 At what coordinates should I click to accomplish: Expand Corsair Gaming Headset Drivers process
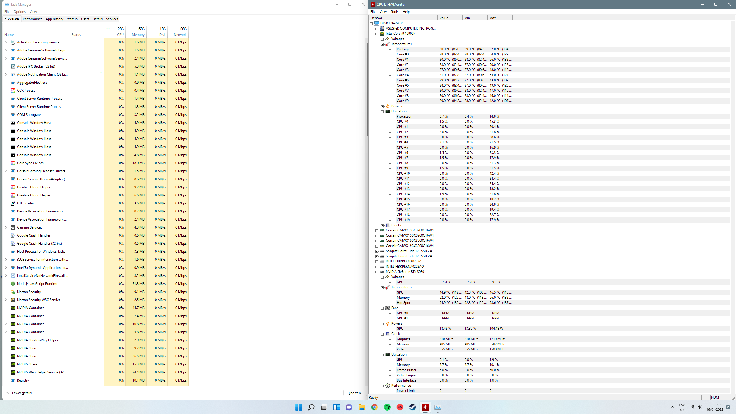[6, 171]
